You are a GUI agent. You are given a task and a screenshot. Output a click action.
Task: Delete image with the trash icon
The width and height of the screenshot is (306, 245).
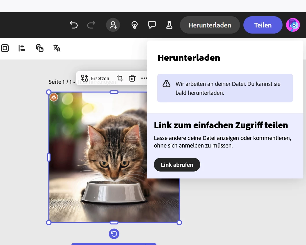(132, 78)
